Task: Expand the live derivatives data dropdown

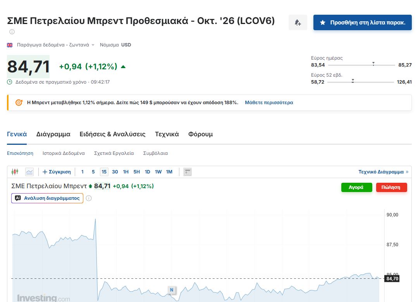Action: pos(93,45)
